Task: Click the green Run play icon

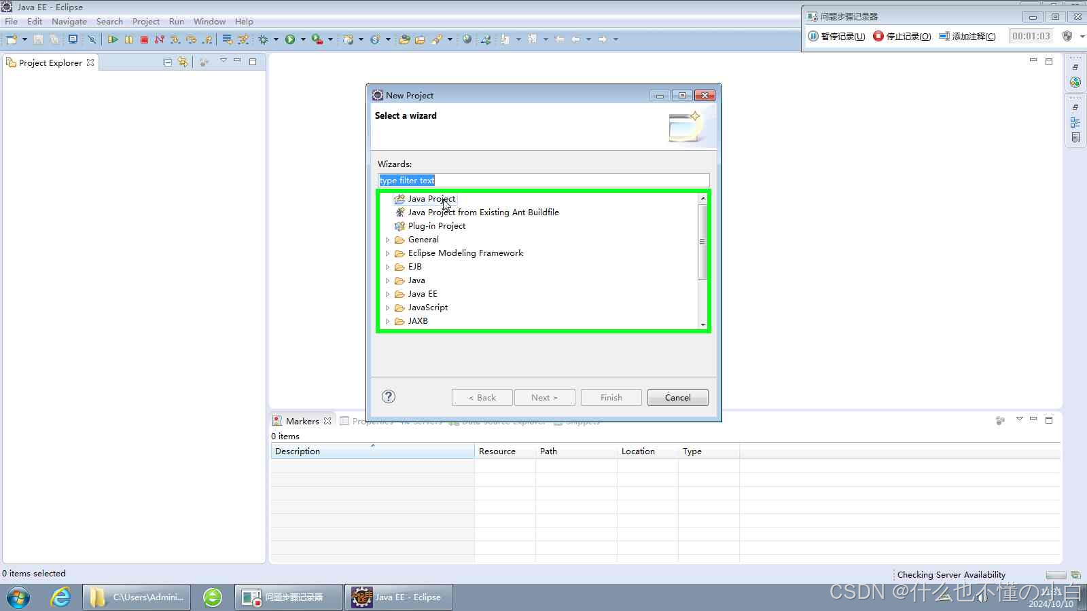Action: (290, 39)
